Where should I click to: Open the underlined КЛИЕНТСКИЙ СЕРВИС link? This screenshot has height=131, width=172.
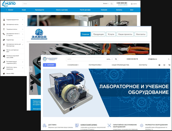tap(89, 125)
